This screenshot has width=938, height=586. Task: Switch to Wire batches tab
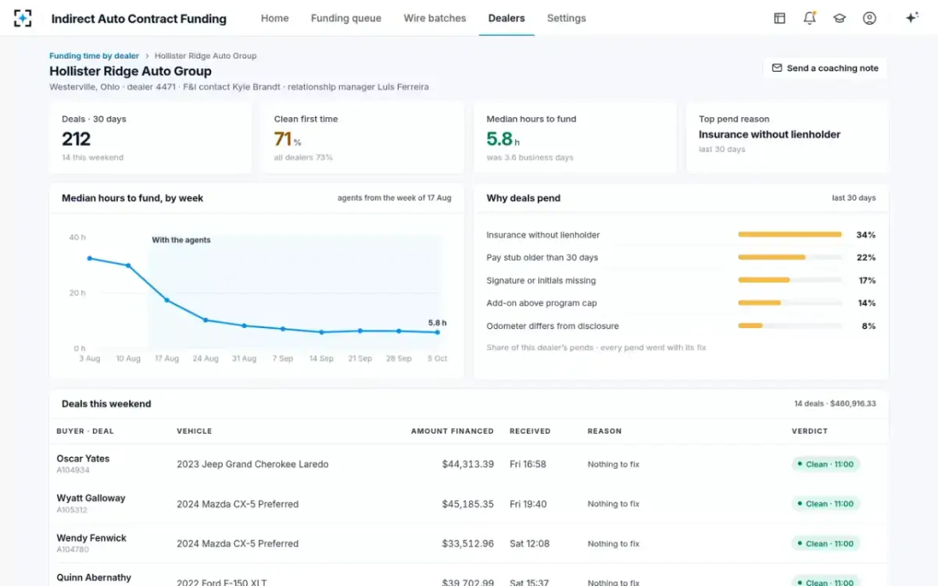pos(435,18)
